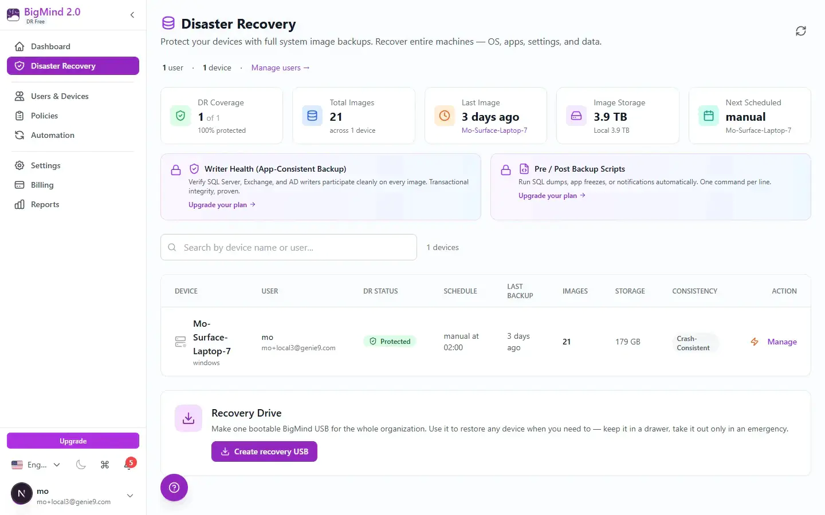Click the Automation refresh-arrows icon
This screenshot has height=515, width=825.
[19, 135]
